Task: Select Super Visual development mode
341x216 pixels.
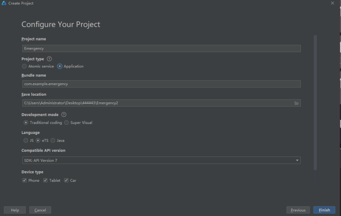Action: click(x=67, y=123)
